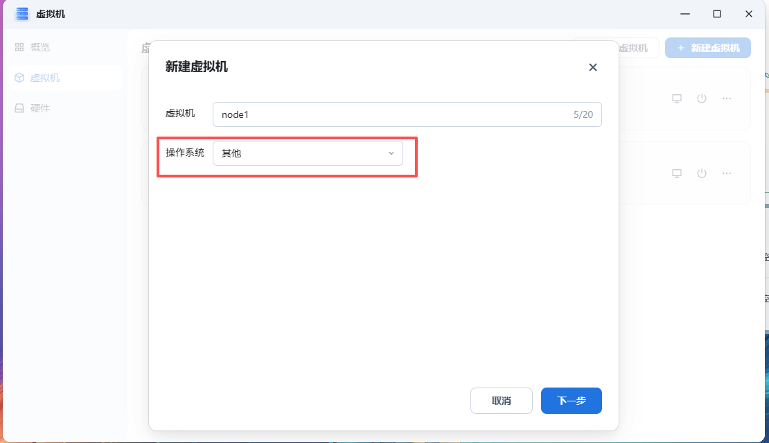
Task: Open the 操作系统 dropdown showing 其他
Action: click(x=308, y=153)
